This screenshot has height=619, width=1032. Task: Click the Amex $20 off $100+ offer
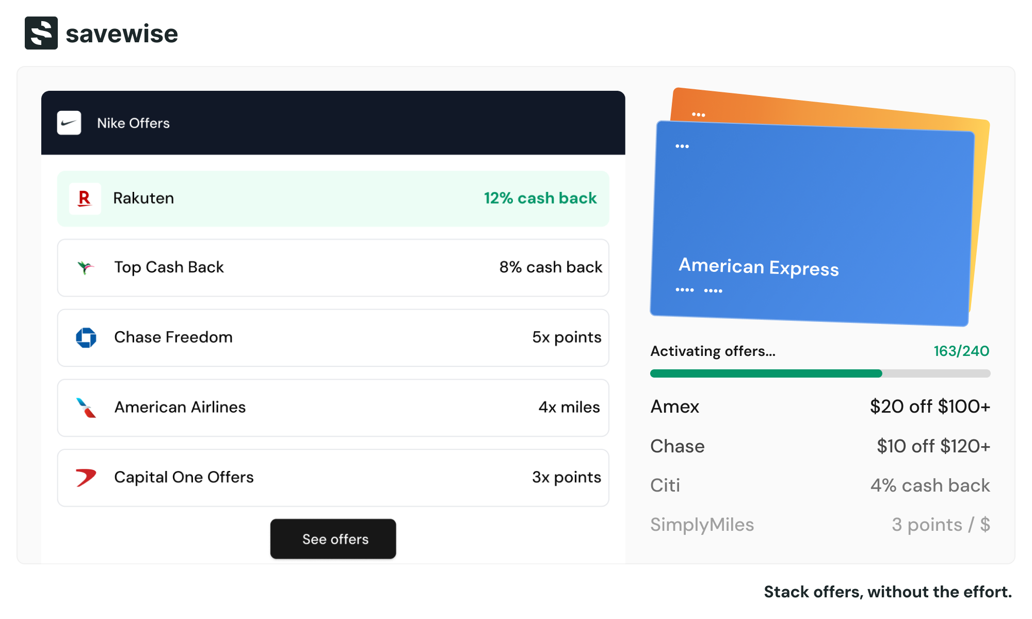(x=820, y=406)
